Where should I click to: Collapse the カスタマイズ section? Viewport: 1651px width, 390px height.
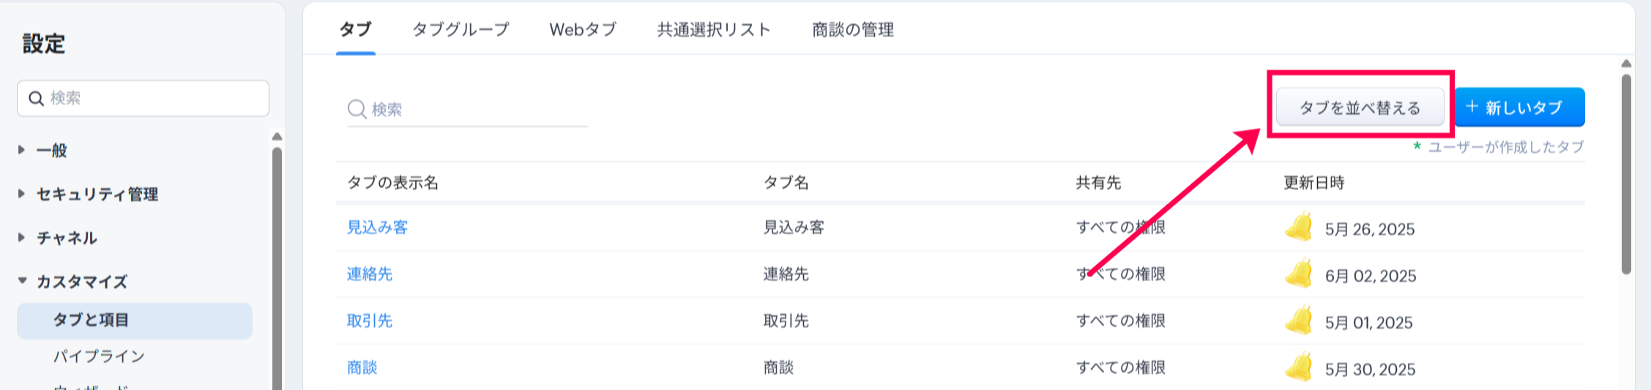(22, 281)
